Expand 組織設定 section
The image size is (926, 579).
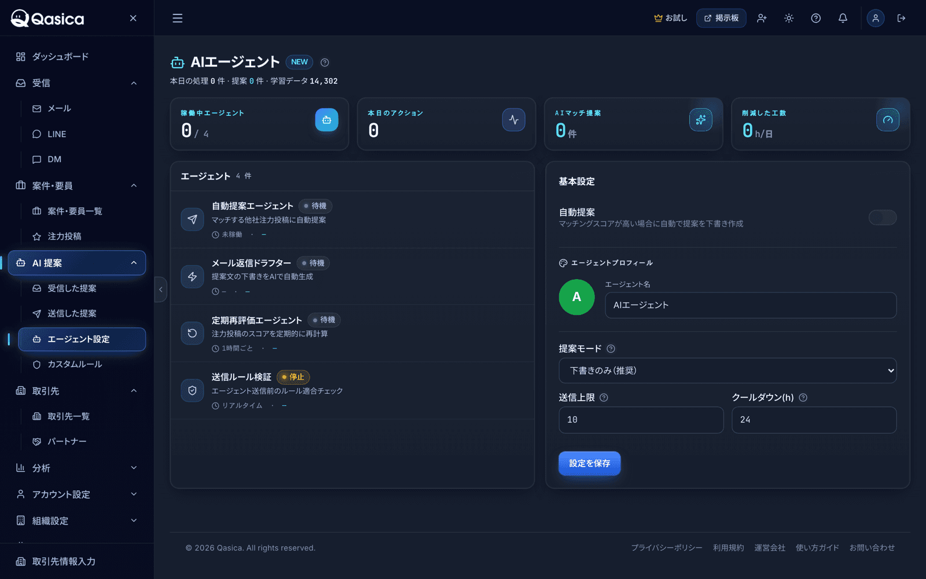[x=77, y=521]
